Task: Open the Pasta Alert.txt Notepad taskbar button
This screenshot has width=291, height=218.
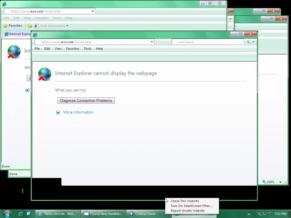Action: point(58,214)
